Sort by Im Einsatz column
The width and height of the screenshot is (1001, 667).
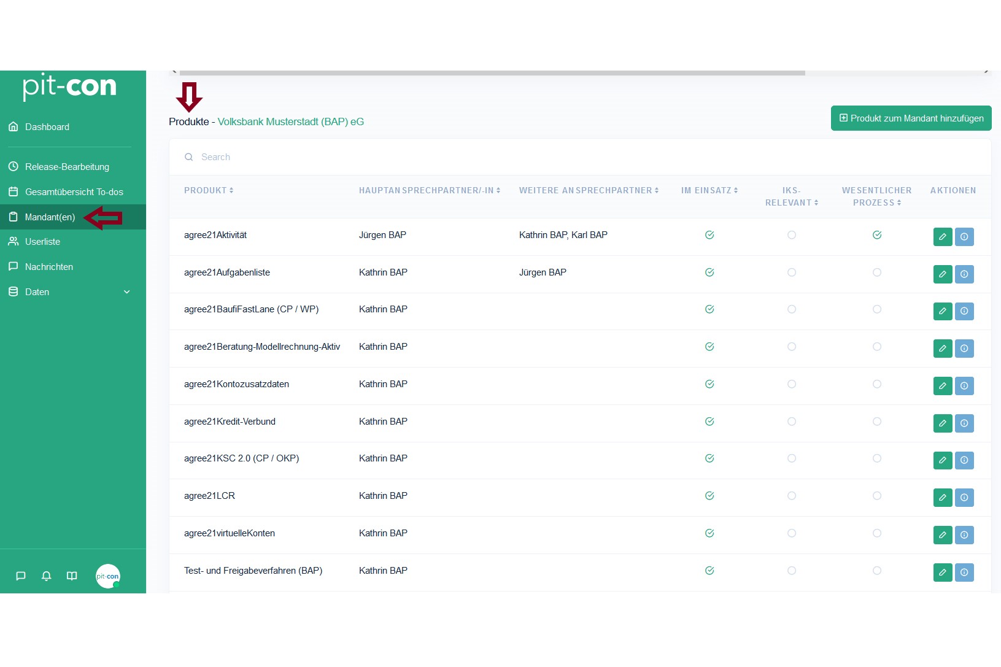pos(709,191)
